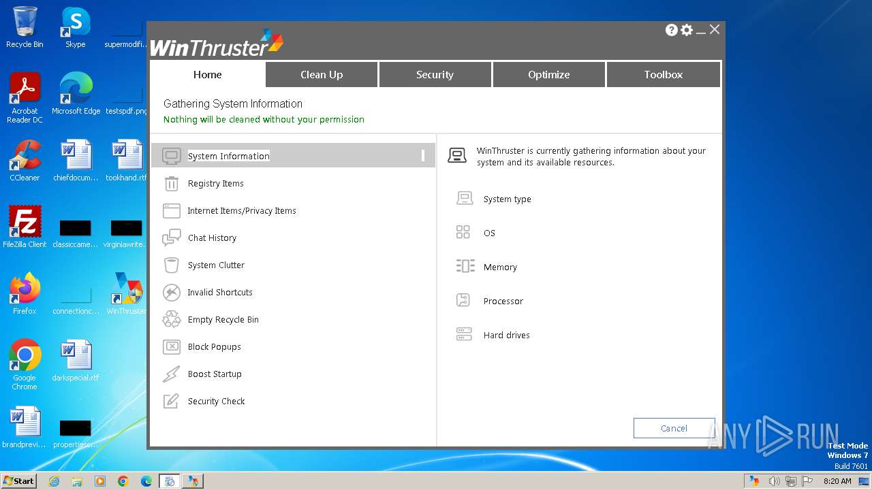Click the Registry Items trash icon
Image resolution: width=872 pixels, height=490 pixels.
[x=172, y=183]
